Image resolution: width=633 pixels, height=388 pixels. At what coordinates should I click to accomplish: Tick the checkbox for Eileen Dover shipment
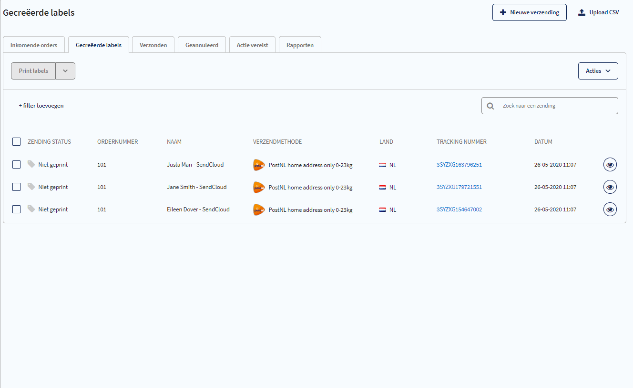click(17, 209)
